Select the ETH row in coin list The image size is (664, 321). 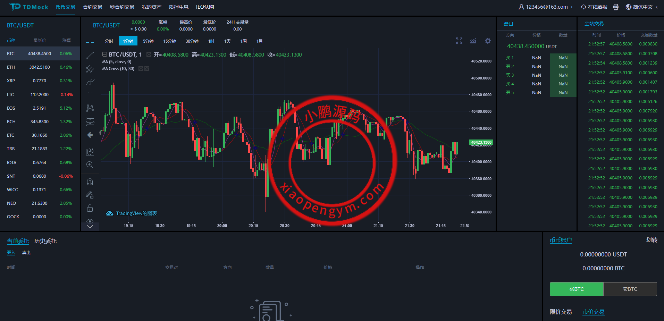[40, 67]
